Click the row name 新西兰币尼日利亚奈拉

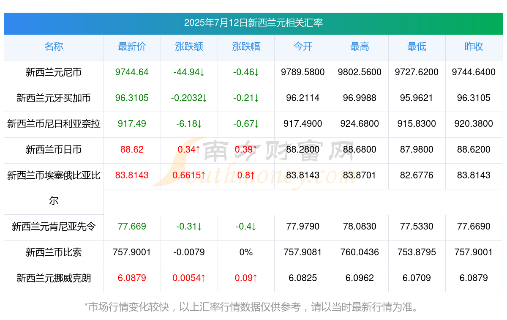point(54,124)
